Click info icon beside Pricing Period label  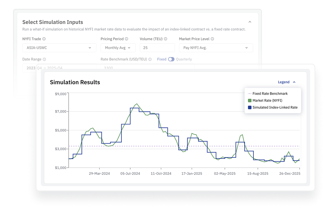click(126, 39)
